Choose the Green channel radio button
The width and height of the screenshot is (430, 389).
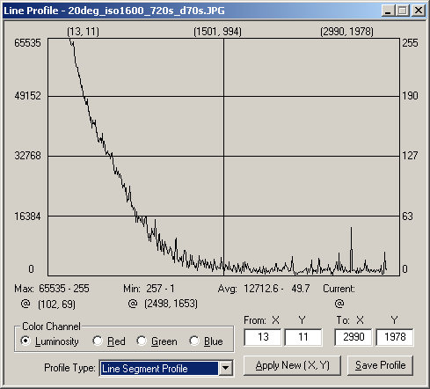pos(157,341)
